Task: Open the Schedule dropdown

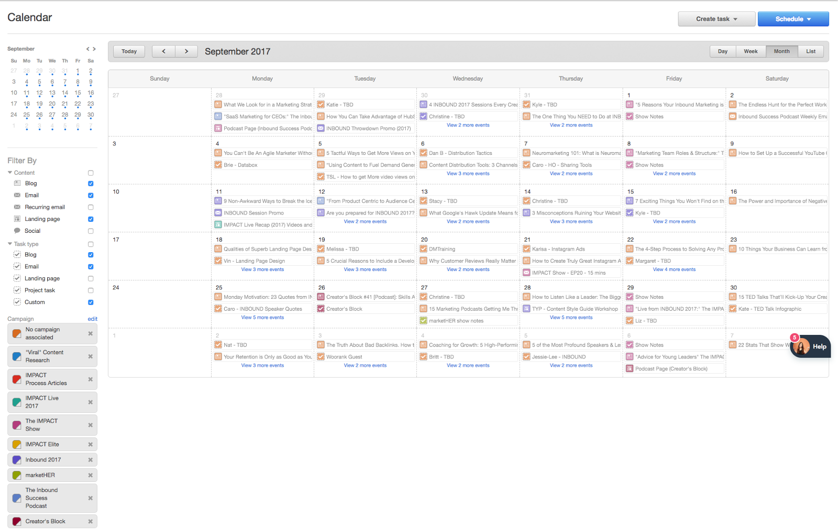Action: click(792, 19)
